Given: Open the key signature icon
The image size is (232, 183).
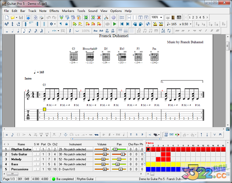Looking at the screenshot, I should pyautogui.click(x=6, y=24).
